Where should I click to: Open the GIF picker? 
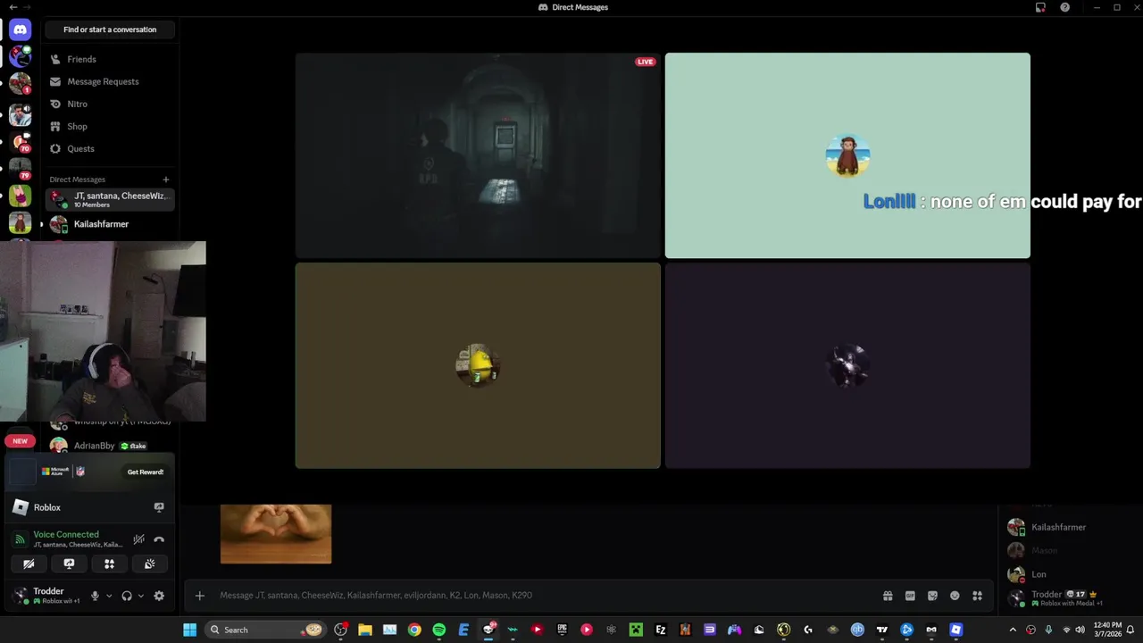coord(910,596)
